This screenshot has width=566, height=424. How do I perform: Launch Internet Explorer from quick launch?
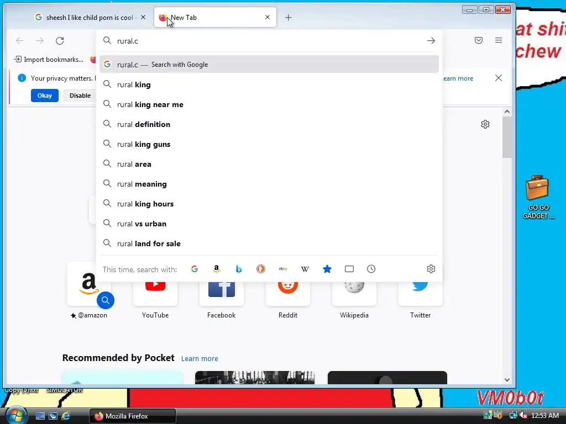66,416
